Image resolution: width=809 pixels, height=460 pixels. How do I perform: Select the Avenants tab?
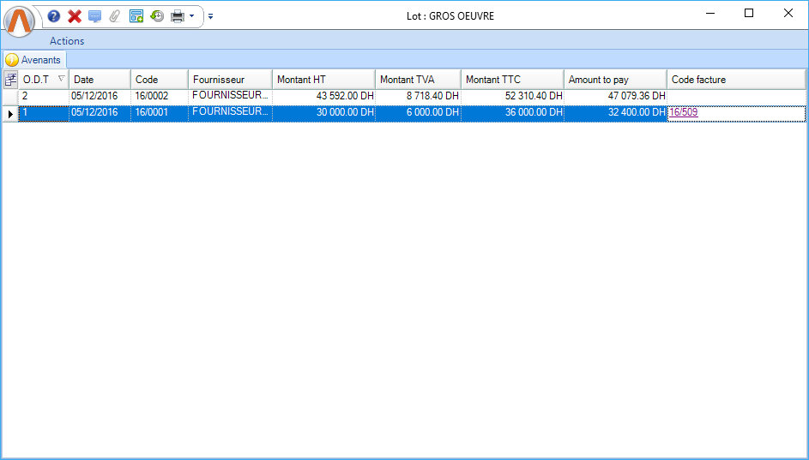34,60
